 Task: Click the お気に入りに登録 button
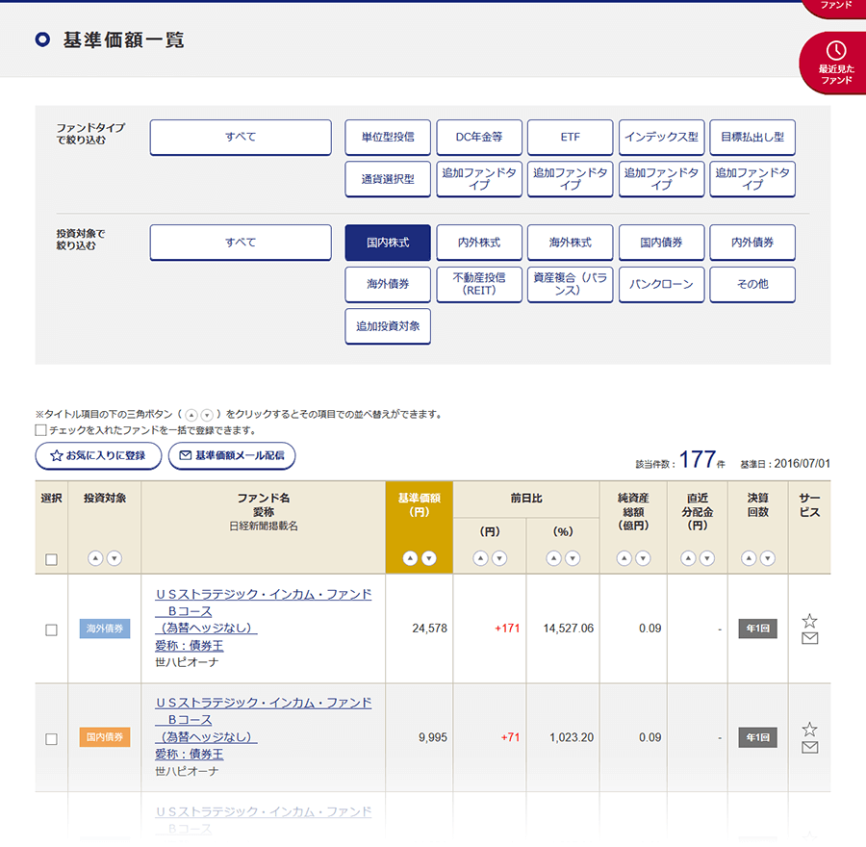[97, 455]
